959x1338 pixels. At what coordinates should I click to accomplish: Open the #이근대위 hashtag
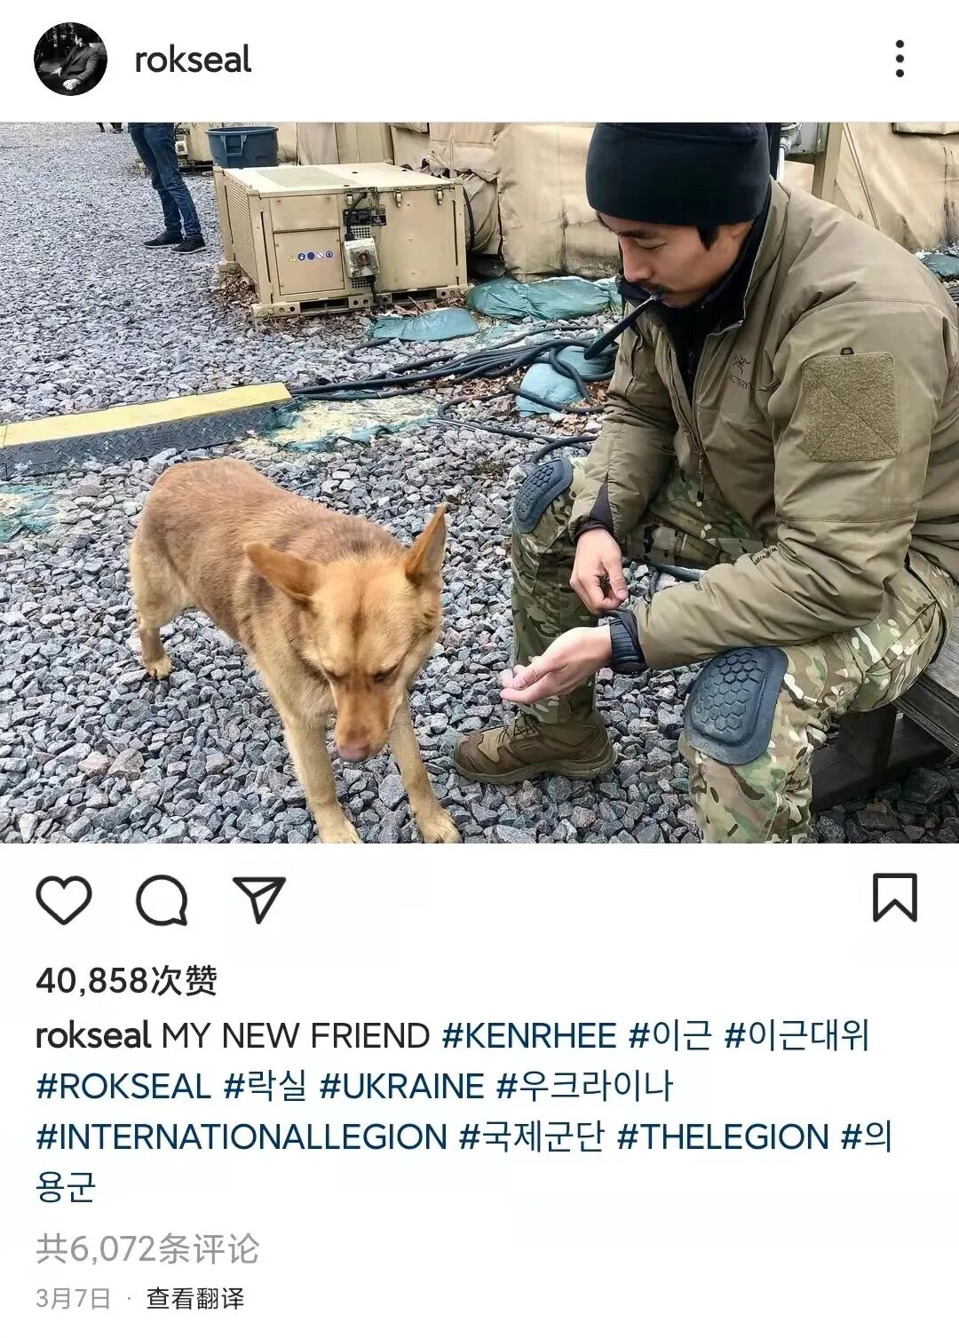pos(797,1036)
